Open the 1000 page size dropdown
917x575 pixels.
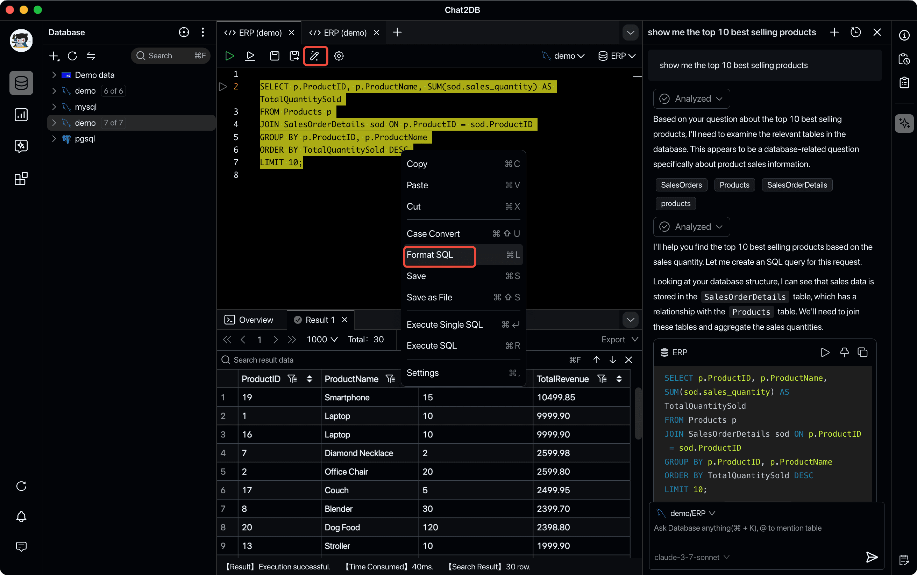322,340
